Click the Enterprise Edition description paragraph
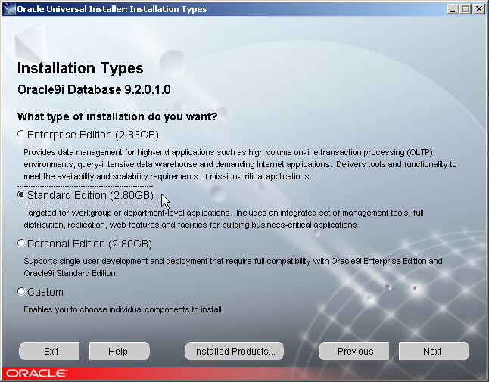The image size is (489, 382). coord(240,164)
